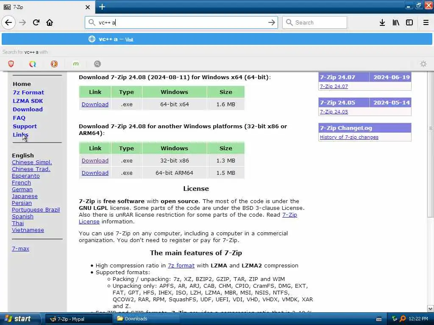Open search settings gear icon

click(423, 64)
